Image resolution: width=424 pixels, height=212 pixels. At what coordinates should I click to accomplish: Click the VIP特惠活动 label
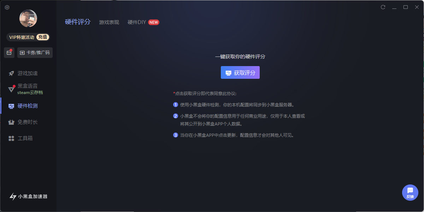[22, 37]
